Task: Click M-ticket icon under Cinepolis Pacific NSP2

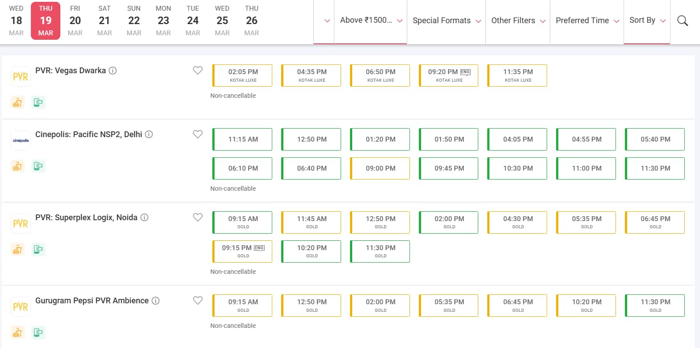Action: [38, 166]
